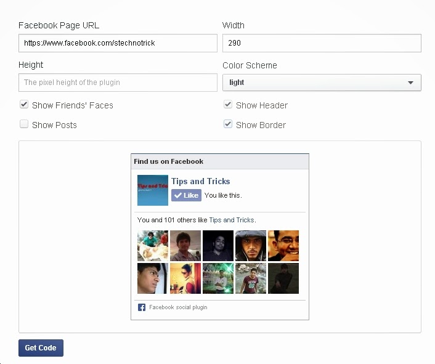This screenshot has width=435, height=364.
Task: Click first friend photo in bottom row
Action: pyautogui.click(x=153, y=278)
